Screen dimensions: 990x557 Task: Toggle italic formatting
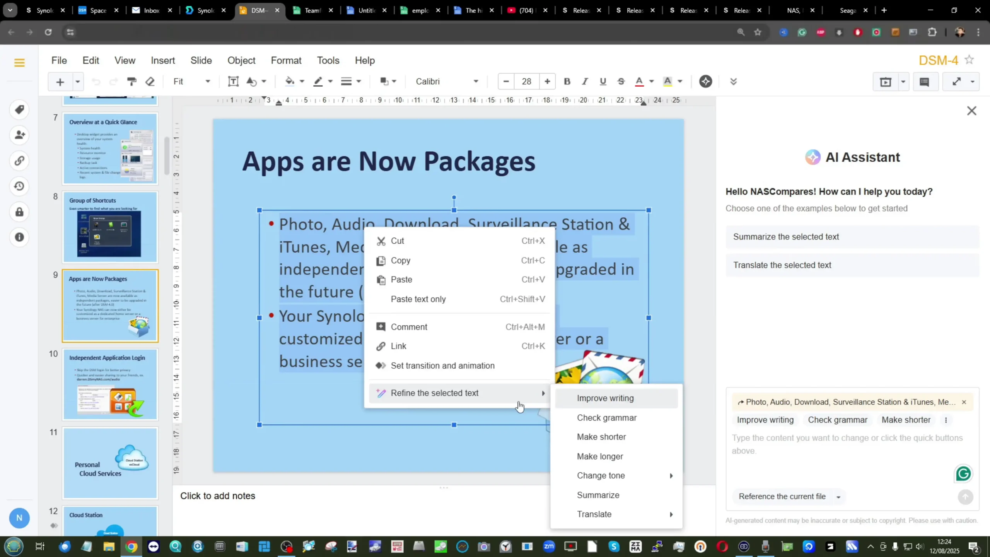(585, 82)
